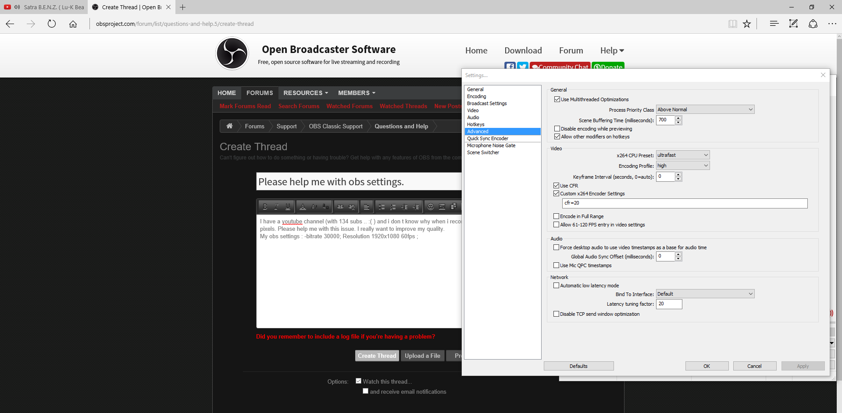Go to forum index via the home breadcrumb icon

pos(229,126)
